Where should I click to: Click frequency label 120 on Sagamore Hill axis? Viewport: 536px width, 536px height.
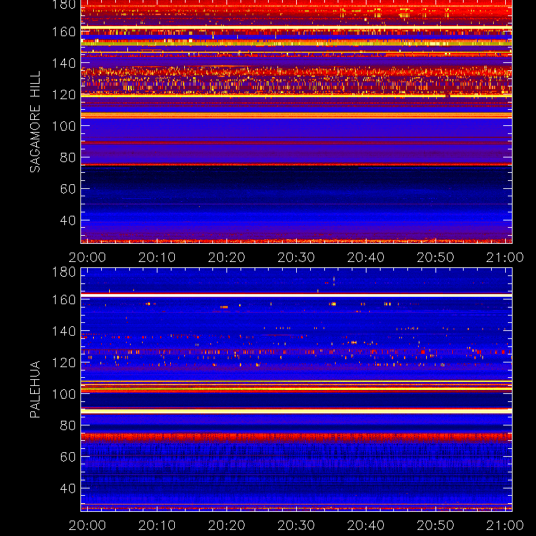coord(64,94)
